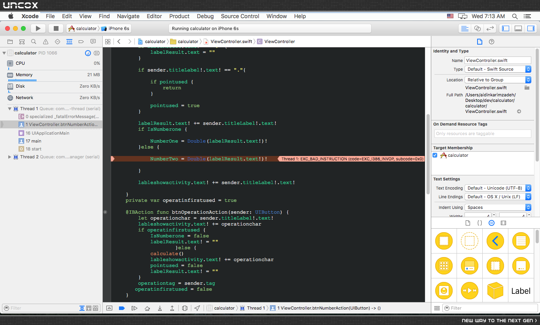The image size is (540, 325).
Task: Open the report navigator speech bubble icon
Action: pyautogui.click(x=93, y=41)
